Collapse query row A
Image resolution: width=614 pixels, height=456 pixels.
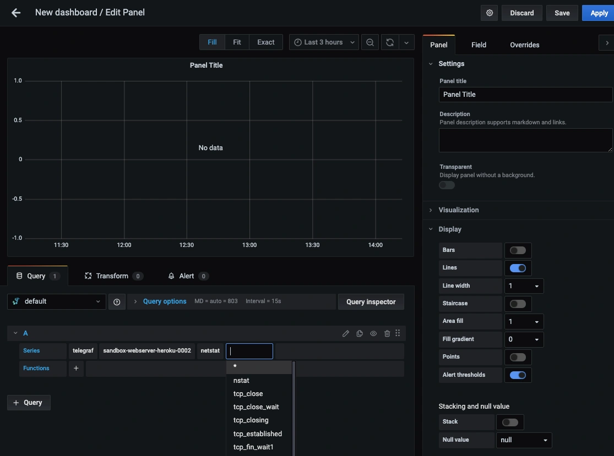click(15, 333)
